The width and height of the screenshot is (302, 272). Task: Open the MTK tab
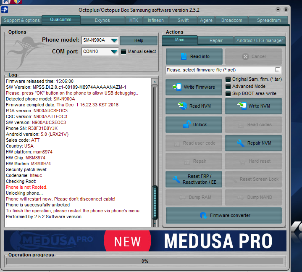coord(134,20)
